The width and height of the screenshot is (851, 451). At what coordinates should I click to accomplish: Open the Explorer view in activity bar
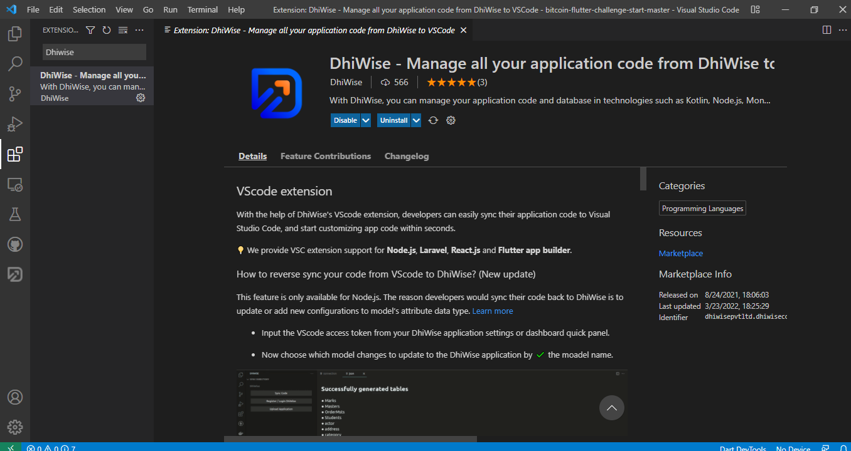[15, 34]
